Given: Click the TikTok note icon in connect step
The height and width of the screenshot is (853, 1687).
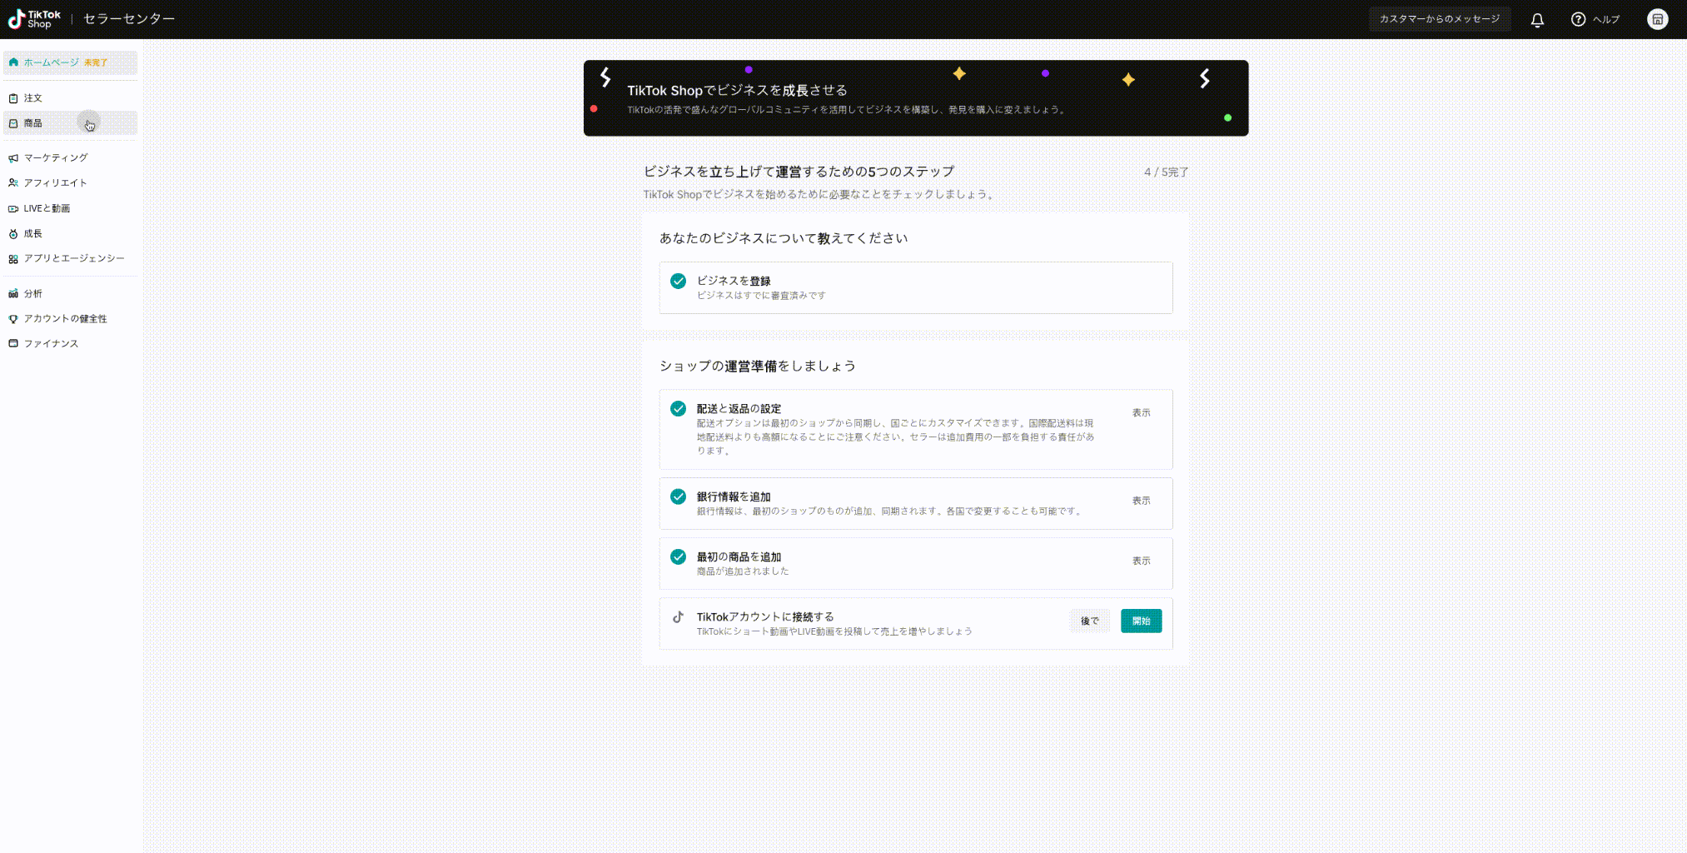Looking at the screenshot, I should point(678,617).
